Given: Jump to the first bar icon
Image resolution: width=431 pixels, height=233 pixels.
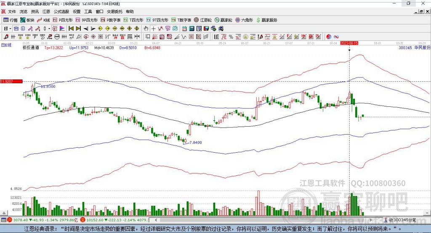Looking at the screenshot, I should click(x=71, y=29).
